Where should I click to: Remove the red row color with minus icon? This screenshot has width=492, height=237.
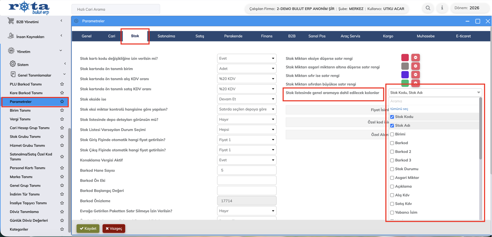click(x=415, y=58)
